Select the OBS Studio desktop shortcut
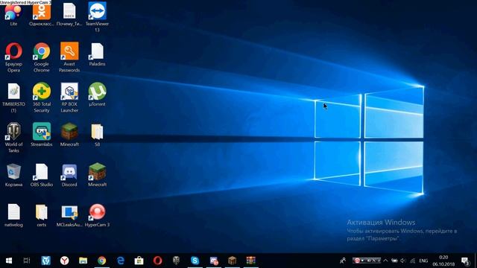The image size is (477, 268). [42, 175]
